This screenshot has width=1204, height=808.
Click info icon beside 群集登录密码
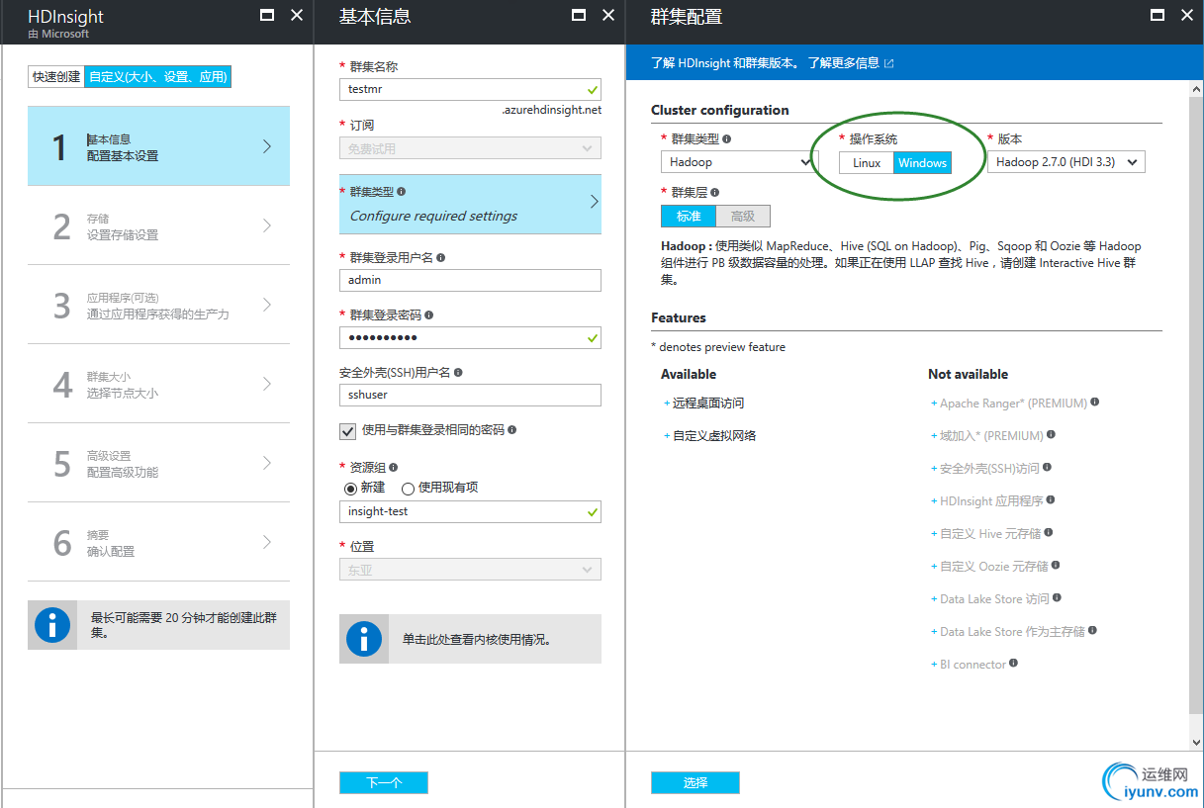pos(428,314)
